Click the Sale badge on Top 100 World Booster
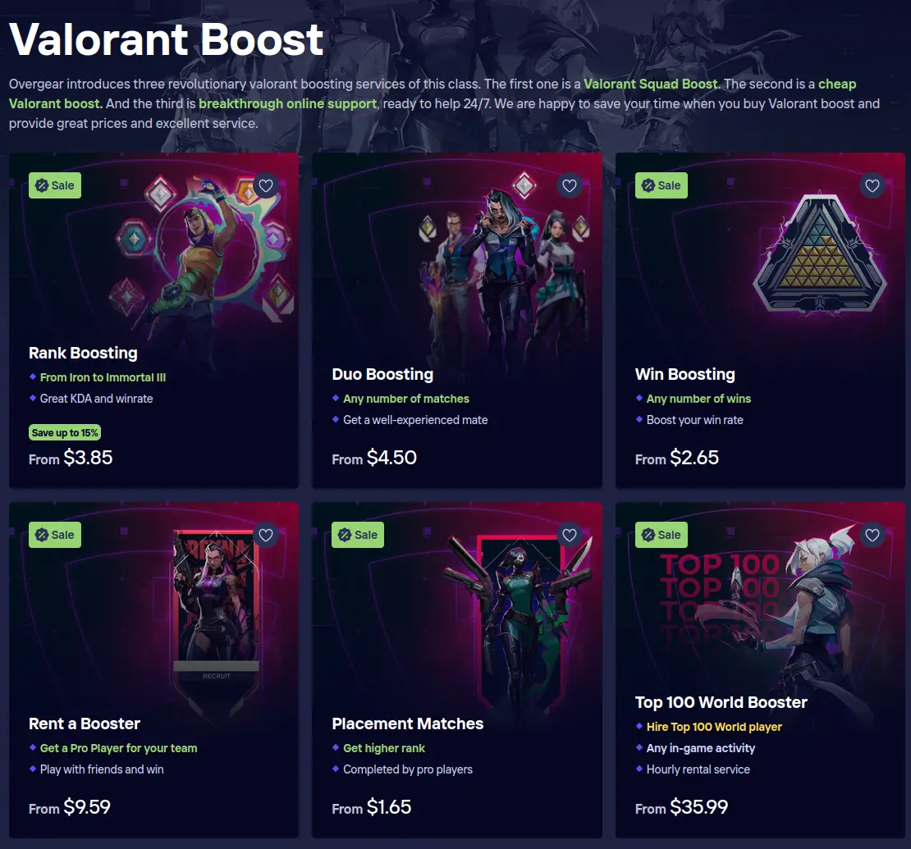Screen dimensions: 911x849 click(662, 535)
